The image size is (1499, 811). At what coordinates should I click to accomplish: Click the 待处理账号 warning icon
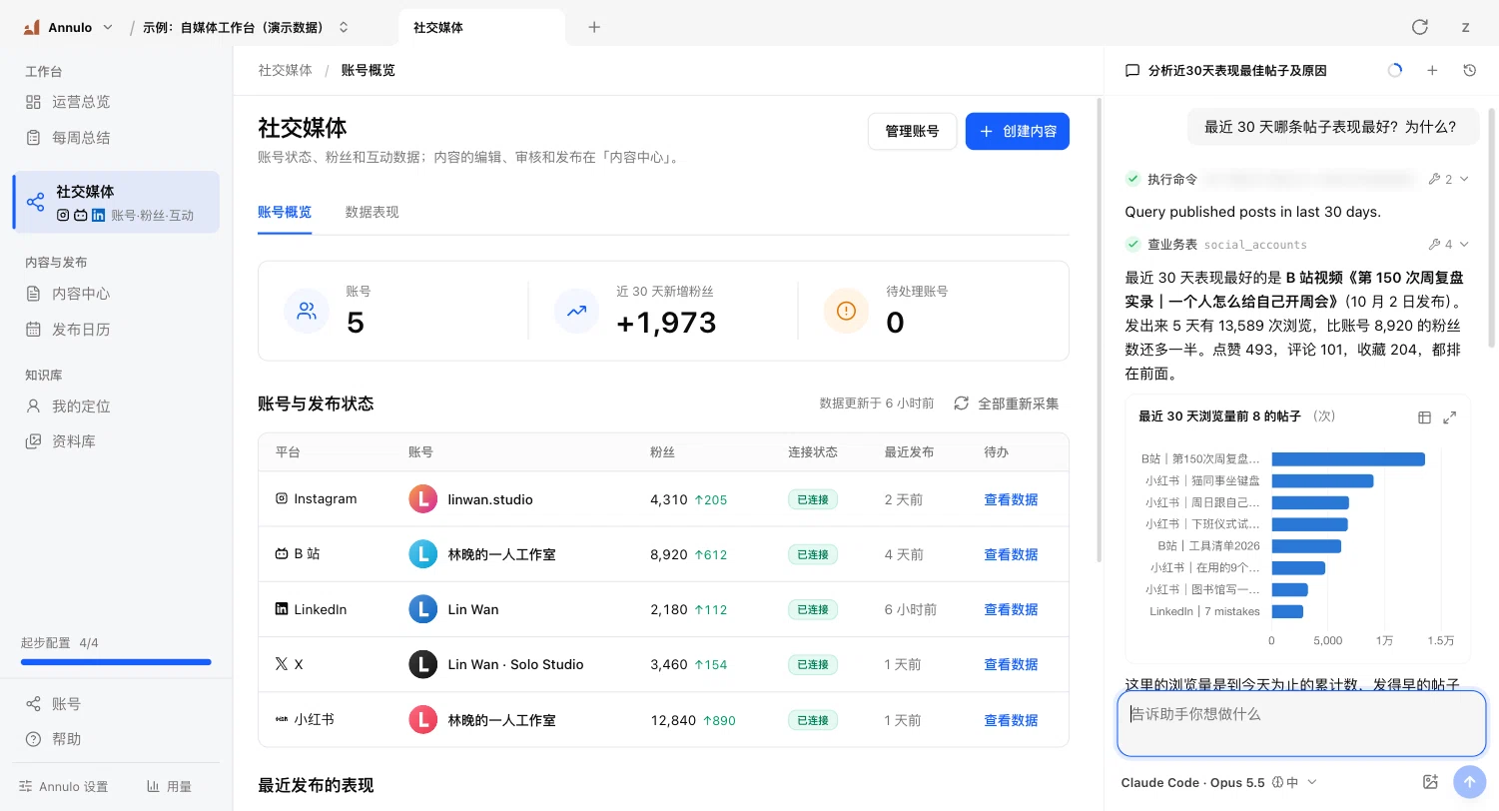[x=846, y=311]
